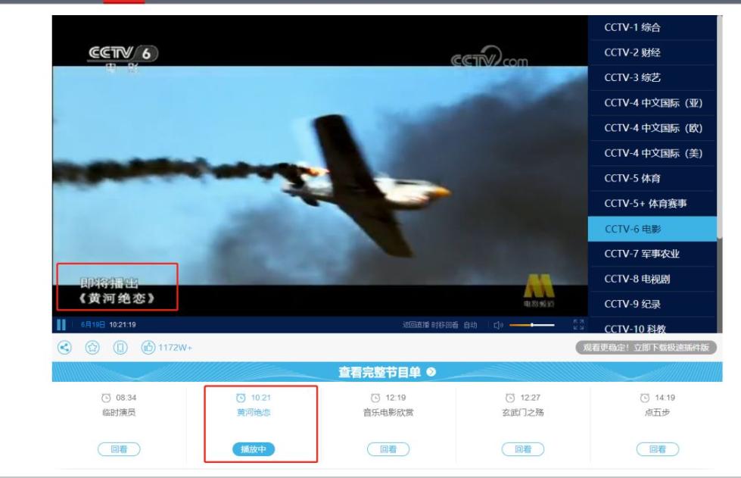Expand 查看完整节目单 full schedule
Screen dimensions: 741x478
pos(386,372)
